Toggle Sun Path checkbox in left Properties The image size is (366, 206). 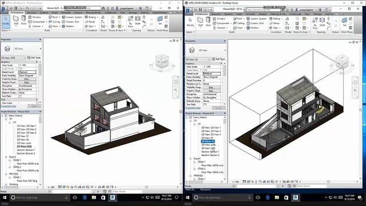[x=20, y=96]
